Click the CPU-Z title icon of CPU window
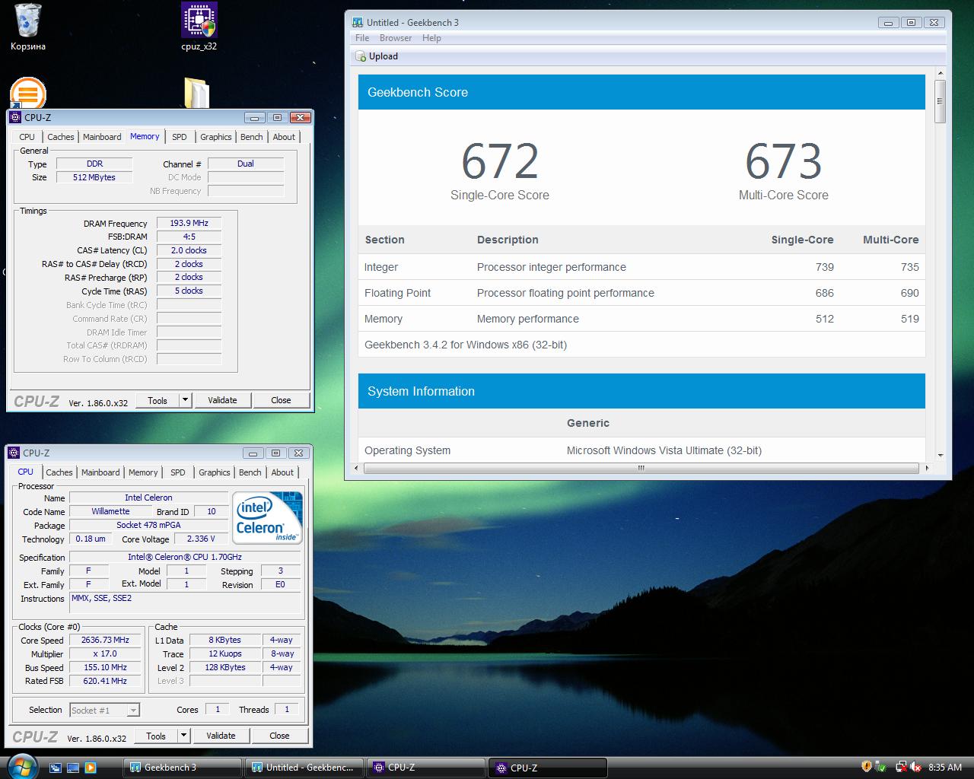The width and height of the screenshot is (974, 779). click(x=14, y=453)
